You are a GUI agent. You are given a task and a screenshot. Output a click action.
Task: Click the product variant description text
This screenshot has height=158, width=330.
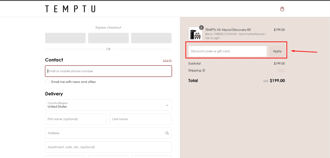pos(235,36)
